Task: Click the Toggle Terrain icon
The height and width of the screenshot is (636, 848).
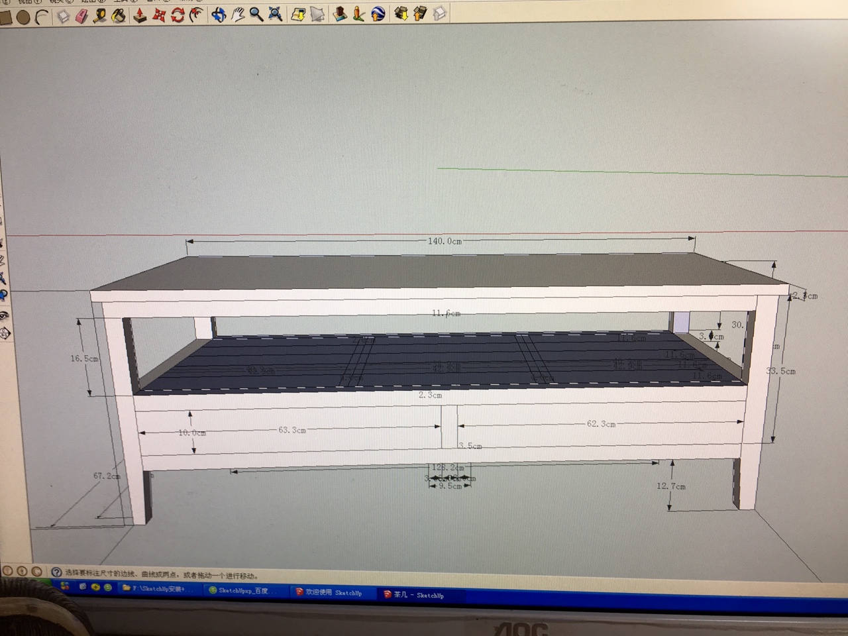Action: point(317,14)
